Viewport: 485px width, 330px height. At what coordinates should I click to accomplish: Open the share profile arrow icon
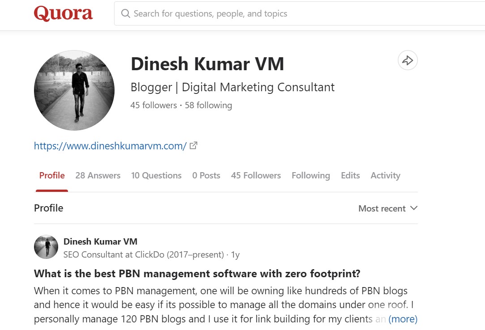pos(407,60)
